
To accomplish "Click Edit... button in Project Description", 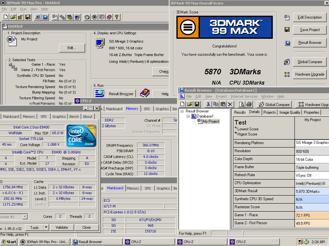I will point(72,48).
